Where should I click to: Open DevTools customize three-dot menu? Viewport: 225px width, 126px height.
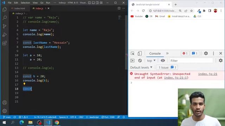pyautogui.click(x=213, y=54)
